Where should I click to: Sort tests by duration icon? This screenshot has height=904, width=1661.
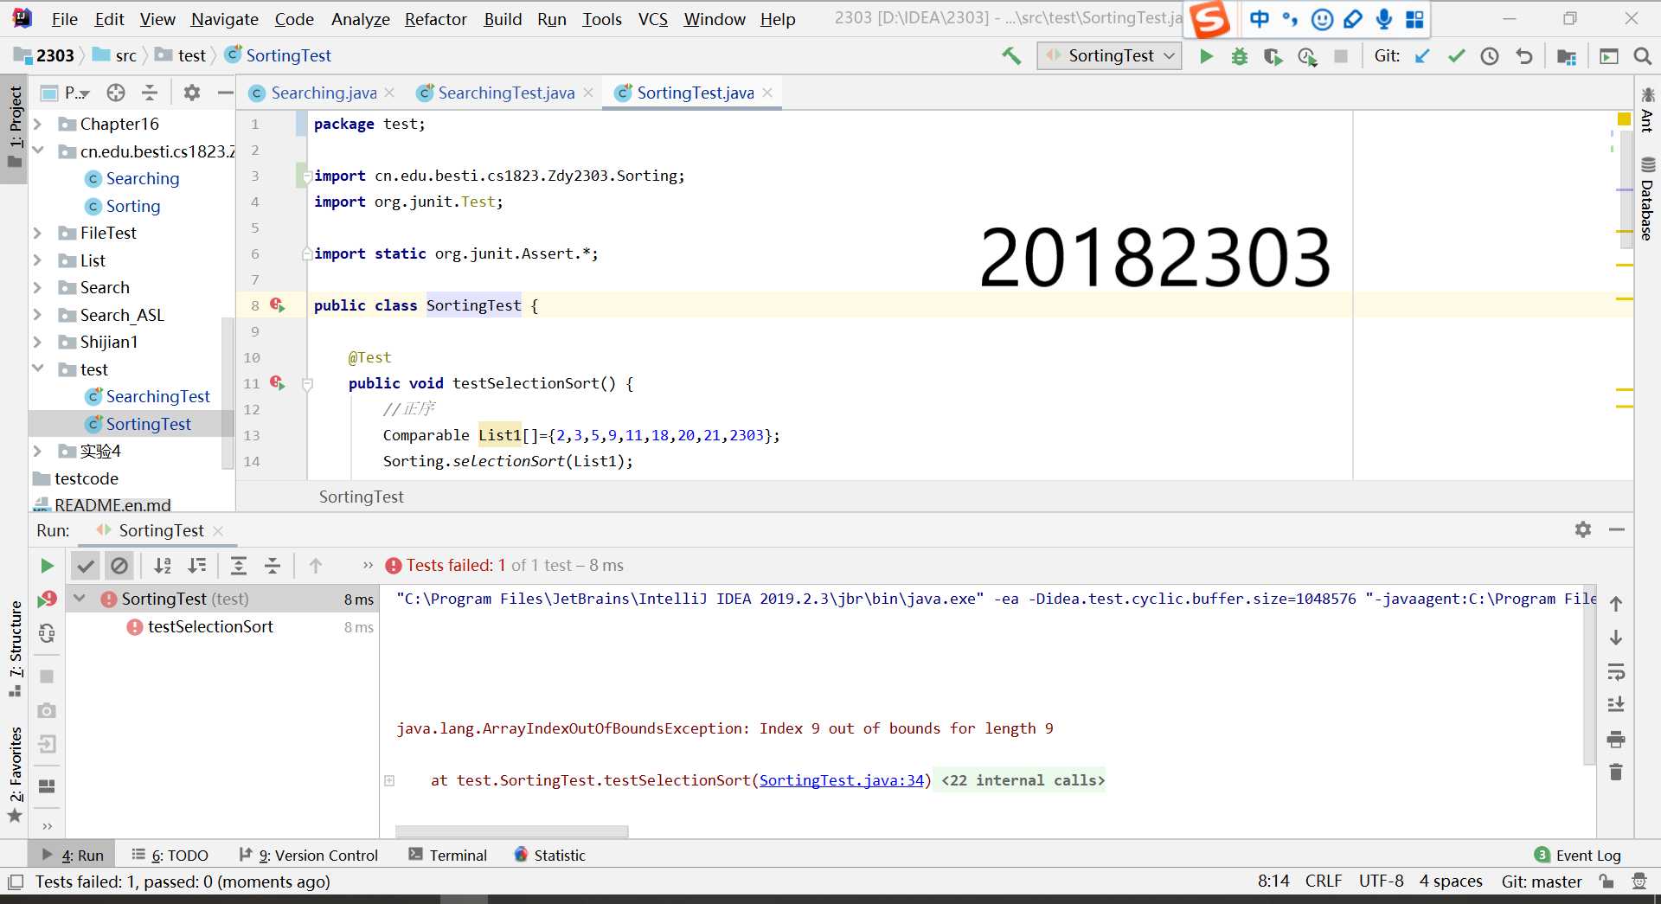point(197,566)
